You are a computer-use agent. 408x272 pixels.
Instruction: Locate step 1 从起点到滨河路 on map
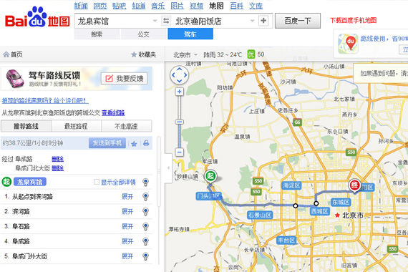tap(146, 197)
